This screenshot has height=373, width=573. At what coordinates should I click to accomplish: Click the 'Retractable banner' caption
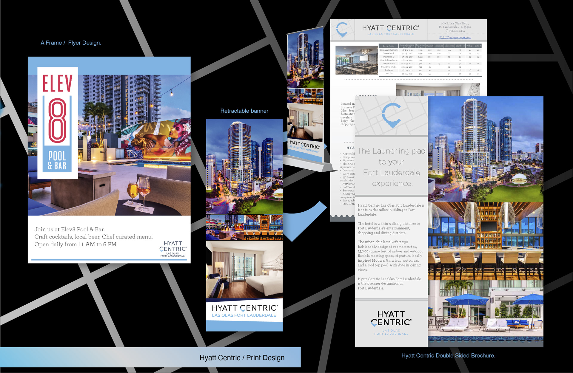[x=244, y=111]
